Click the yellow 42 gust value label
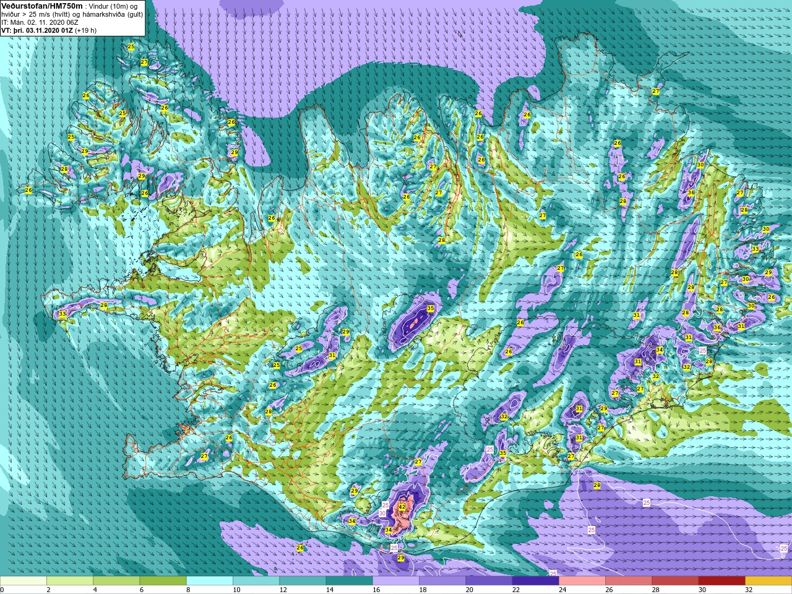 (x=402, y=507)
